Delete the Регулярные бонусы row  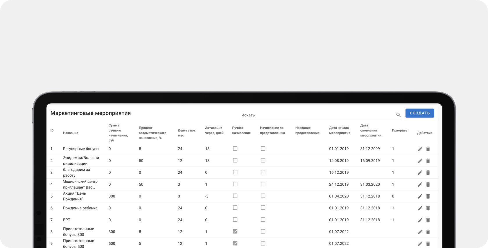click(428, 149)
